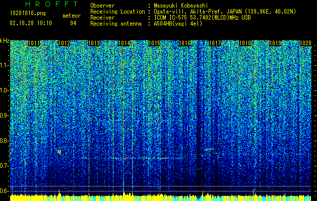Click the 1016 time marker

click(185, 43)
